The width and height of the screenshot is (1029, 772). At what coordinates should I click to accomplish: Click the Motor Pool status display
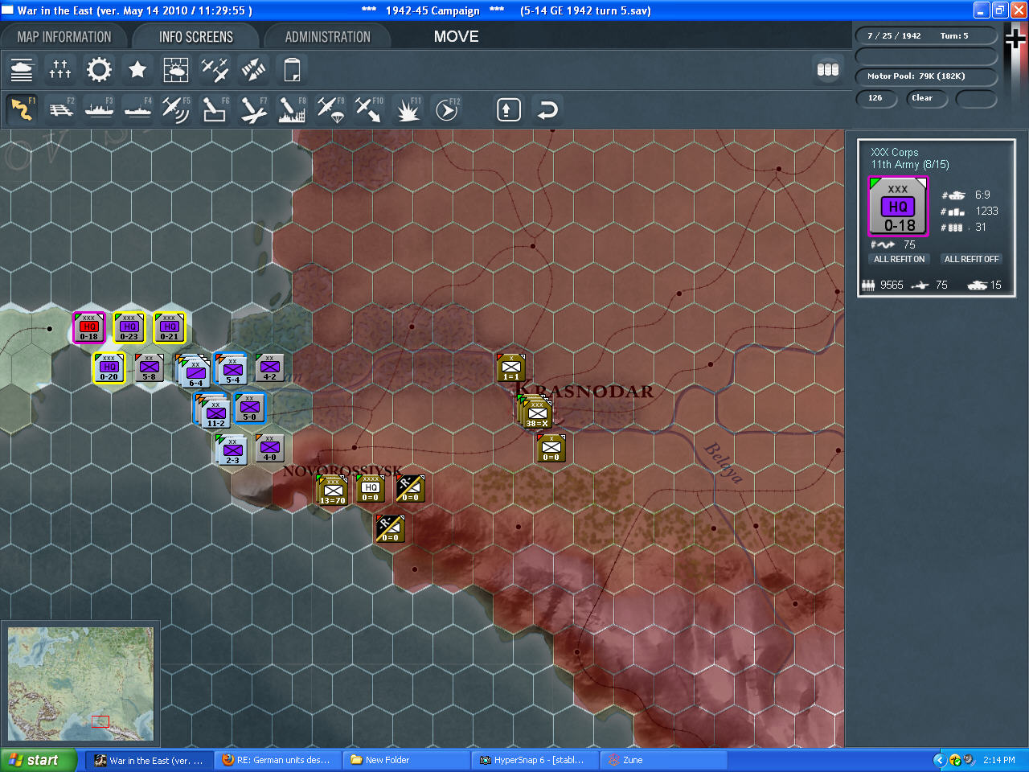coord(925,76)
